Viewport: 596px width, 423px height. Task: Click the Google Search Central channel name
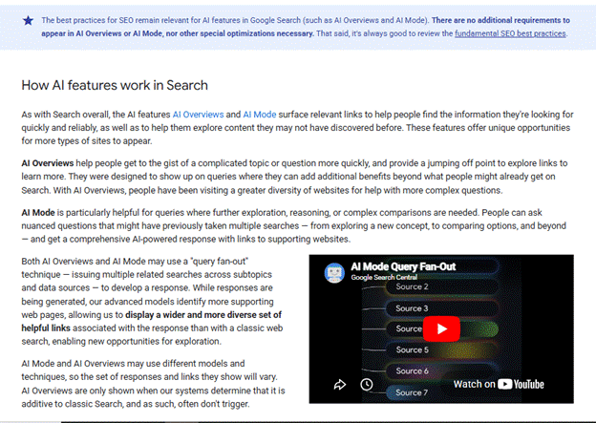click(x=384, y=277)
